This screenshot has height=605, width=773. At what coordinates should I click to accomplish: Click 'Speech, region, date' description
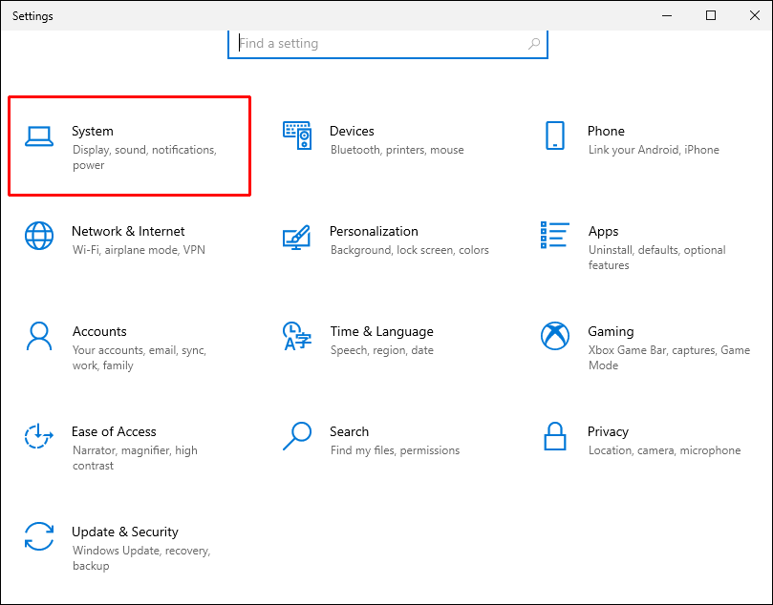[x=381, y=350]
